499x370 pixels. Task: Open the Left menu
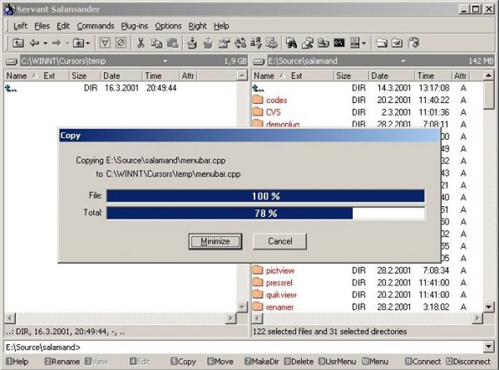point(20,26)
